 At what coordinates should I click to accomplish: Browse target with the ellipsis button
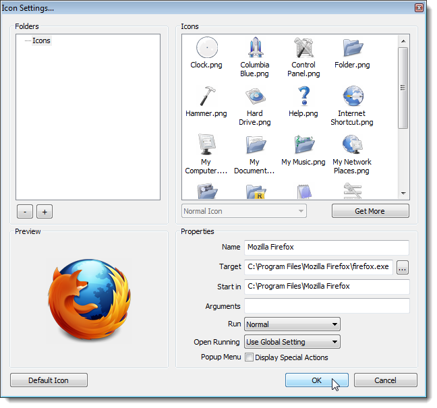pyautogui.click(x=403, y=267)
